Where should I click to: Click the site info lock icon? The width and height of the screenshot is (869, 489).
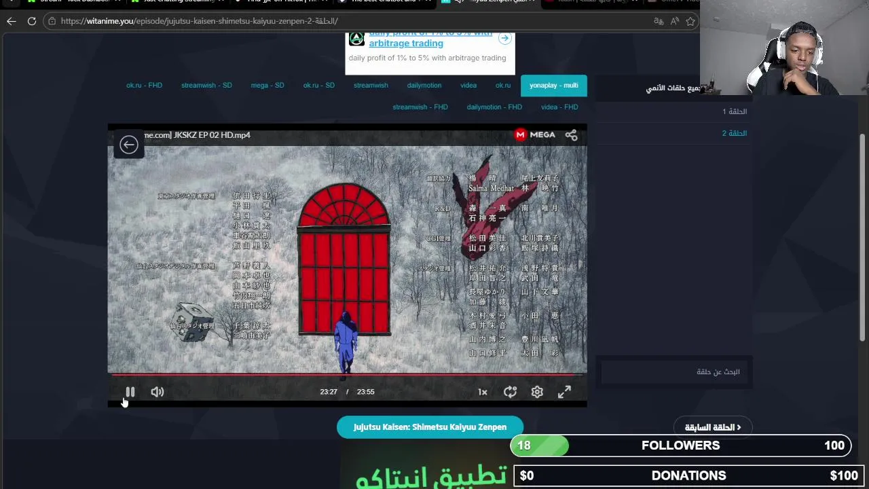52,21
